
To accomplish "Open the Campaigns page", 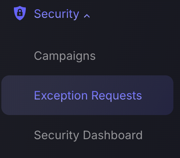I will click(65, 56).
